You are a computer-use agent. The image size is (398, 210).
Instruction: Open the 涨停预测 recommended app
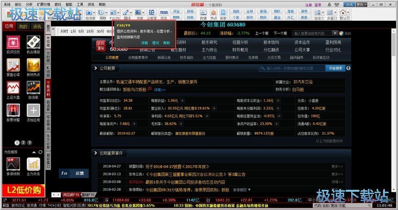pyautogui.click(x=13, y=164)
